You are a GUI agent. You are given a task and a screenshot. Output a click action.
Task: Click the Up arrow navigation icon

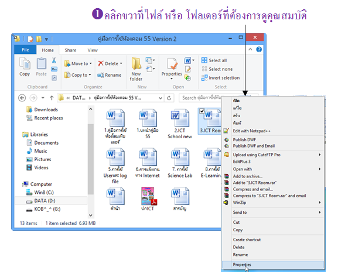pyautogui.click(x=52, y=98)
